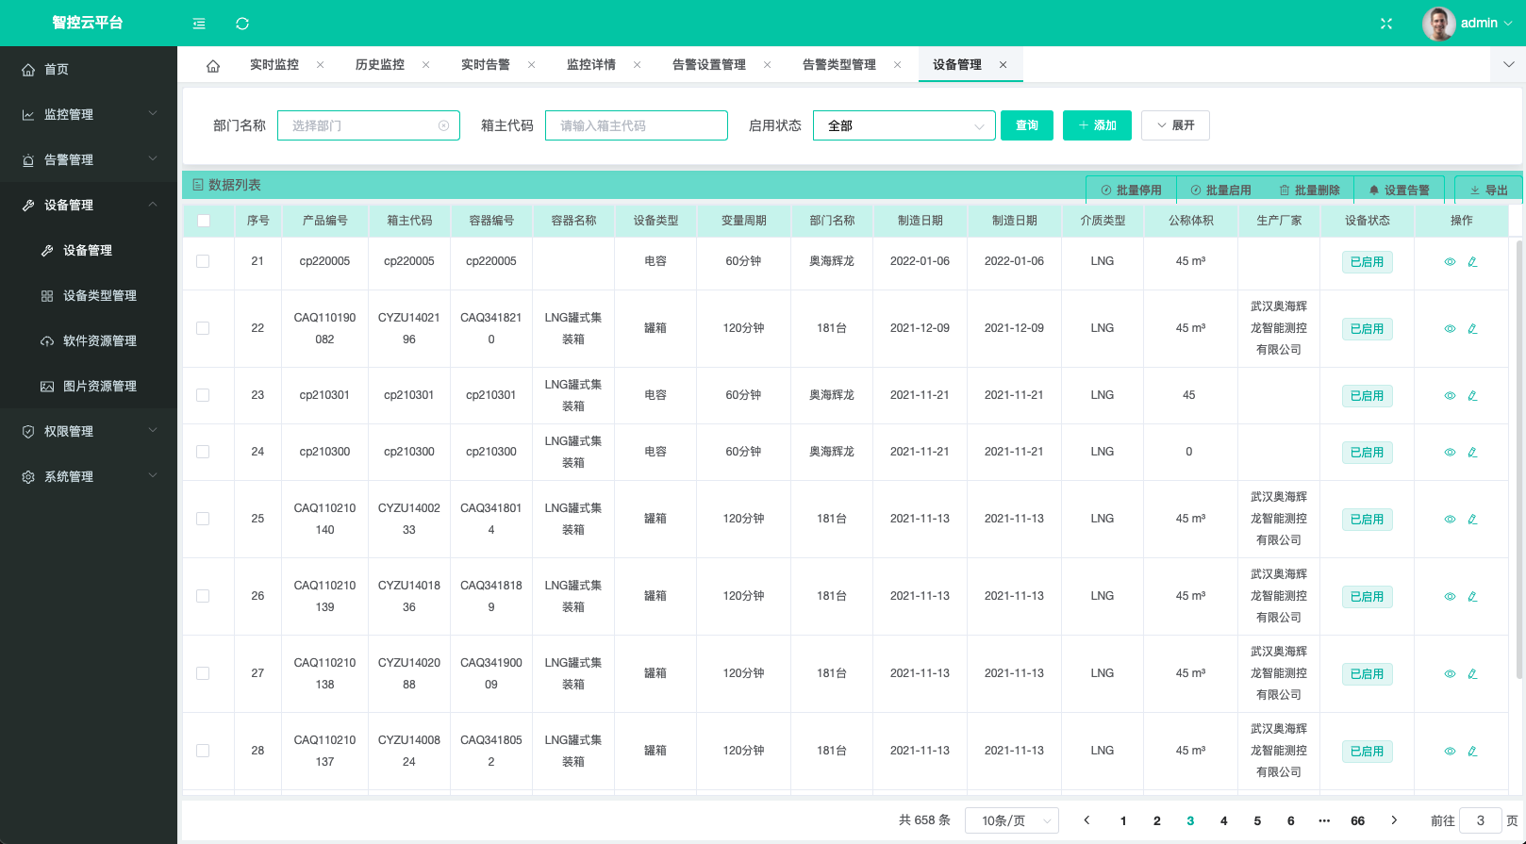Check the select-all header checkbox
This screenshot has width=1526, height=844.
[204, 221]
